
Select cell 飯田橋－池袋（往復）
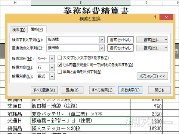point(80,106)
